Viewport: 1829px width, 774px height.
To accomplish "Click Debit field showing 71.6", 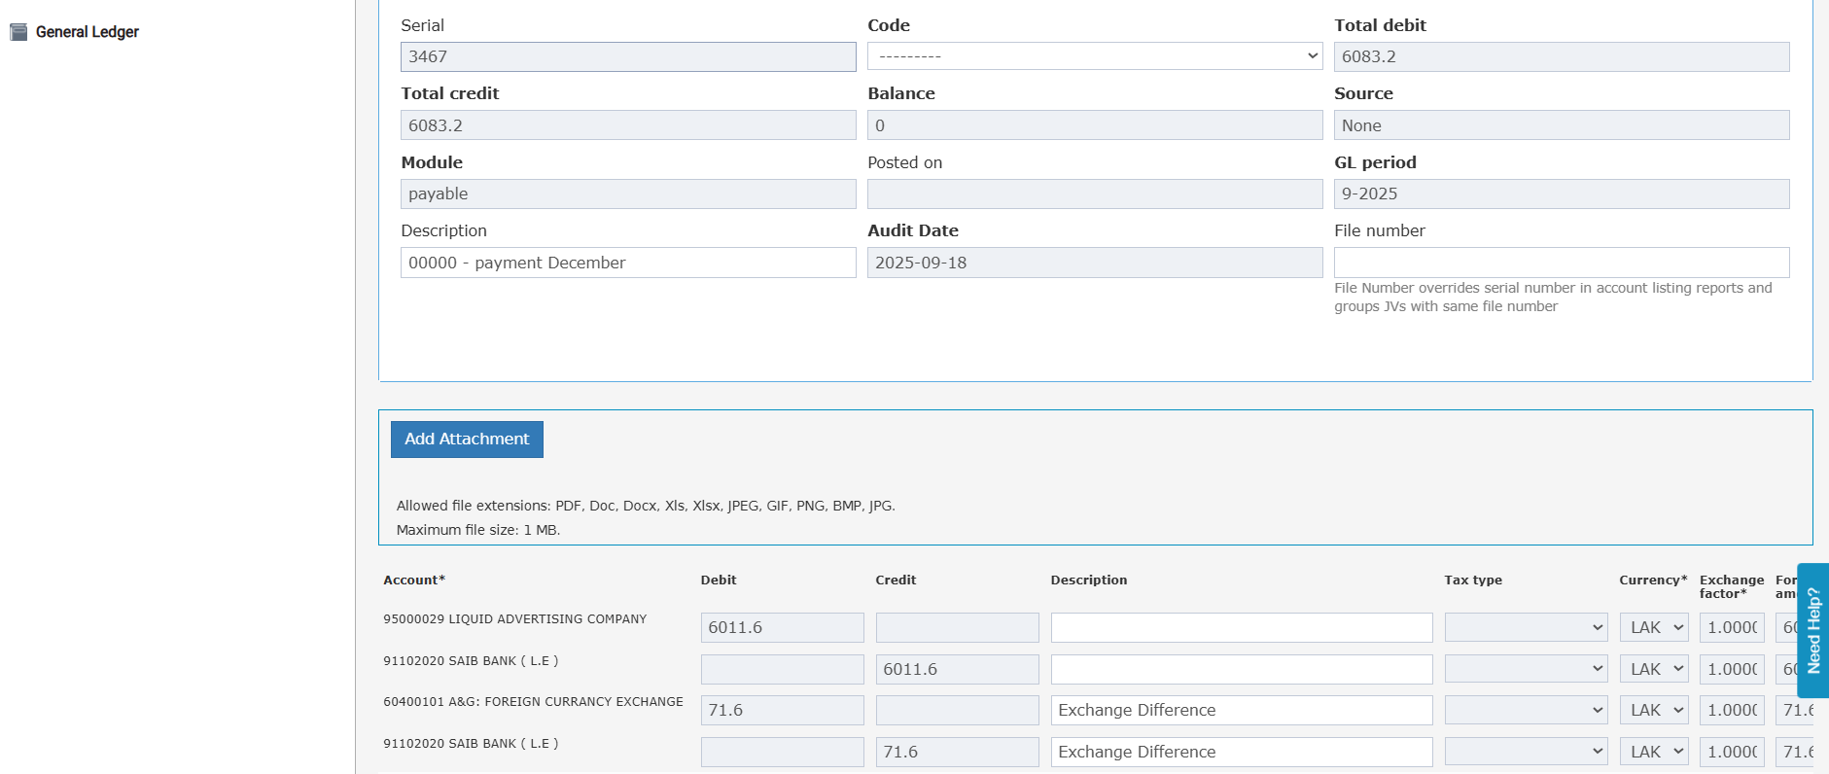I will 783,710.
